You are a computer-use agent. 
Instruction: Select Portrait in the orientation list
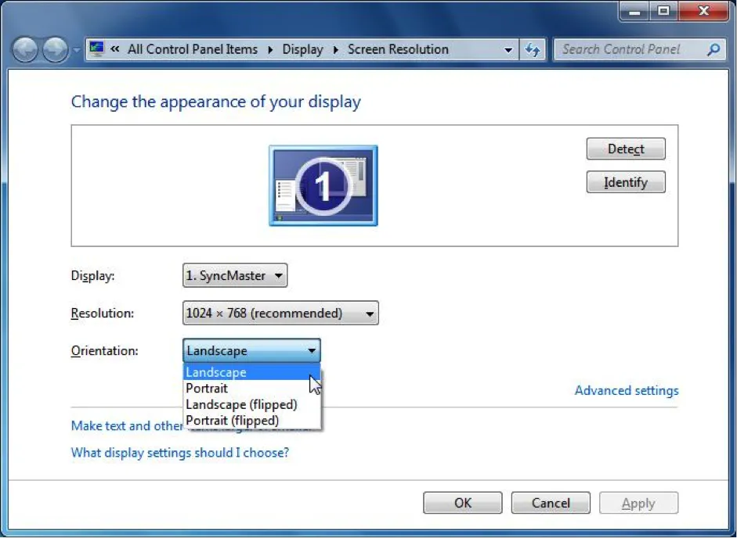[x=206, y=388]
